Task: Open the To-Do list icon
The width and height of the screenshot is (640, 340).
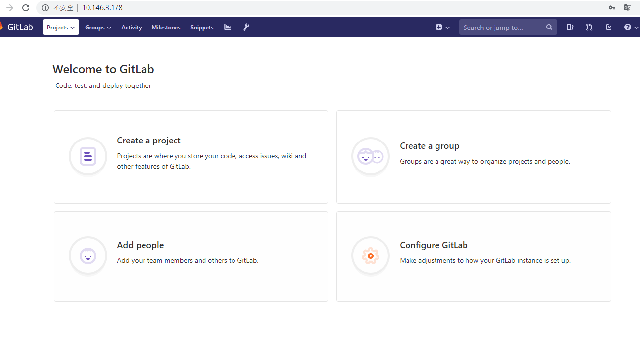Action: click(x=609, y=28)
